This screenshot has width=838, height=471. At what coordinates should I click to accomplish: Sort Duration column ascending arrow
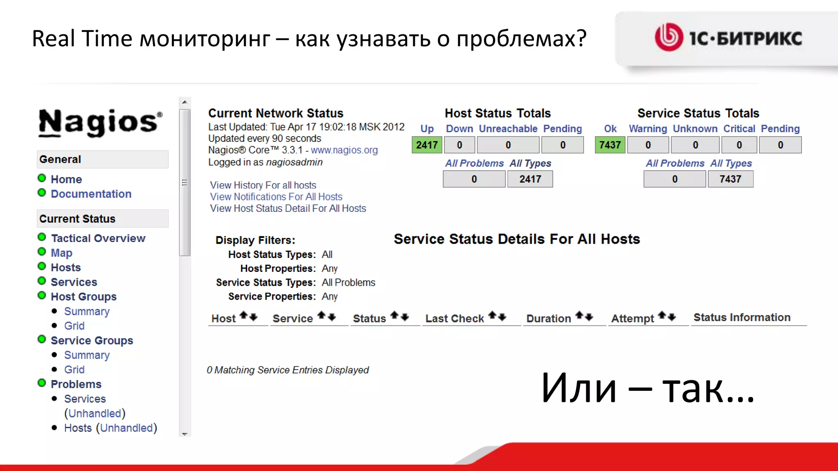point(579,315)
